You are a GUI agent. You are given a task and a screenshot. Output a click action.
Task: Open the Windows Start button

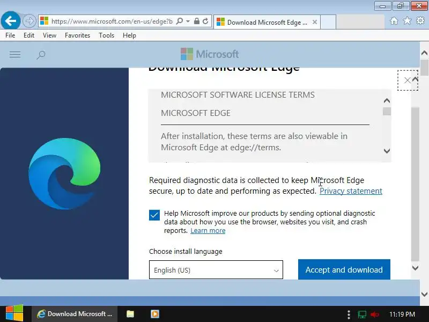pos(14,314)
